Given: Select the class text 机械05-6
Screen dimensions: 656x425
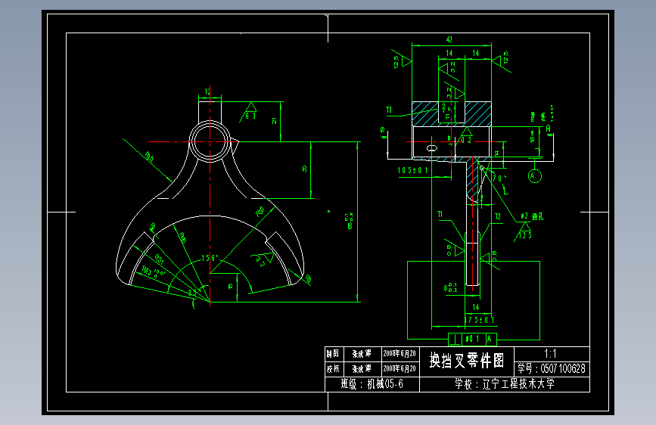Looking at the screenshot, I should (x=385, y=384).
